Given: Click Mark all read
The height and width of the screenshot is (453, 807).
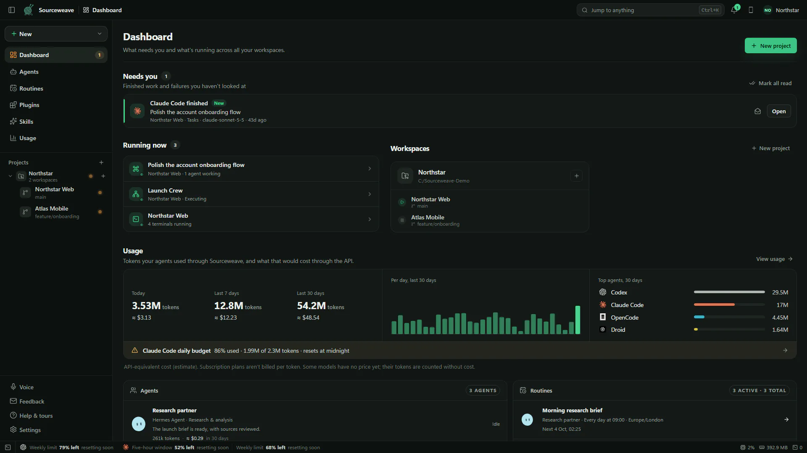Looking at the screenshot, I should point(770,83).
